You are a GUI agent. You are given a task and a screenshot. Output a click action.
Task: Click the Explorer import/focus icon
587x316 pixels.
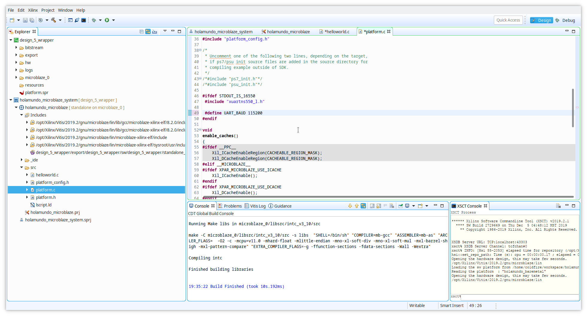click(155, 31)
